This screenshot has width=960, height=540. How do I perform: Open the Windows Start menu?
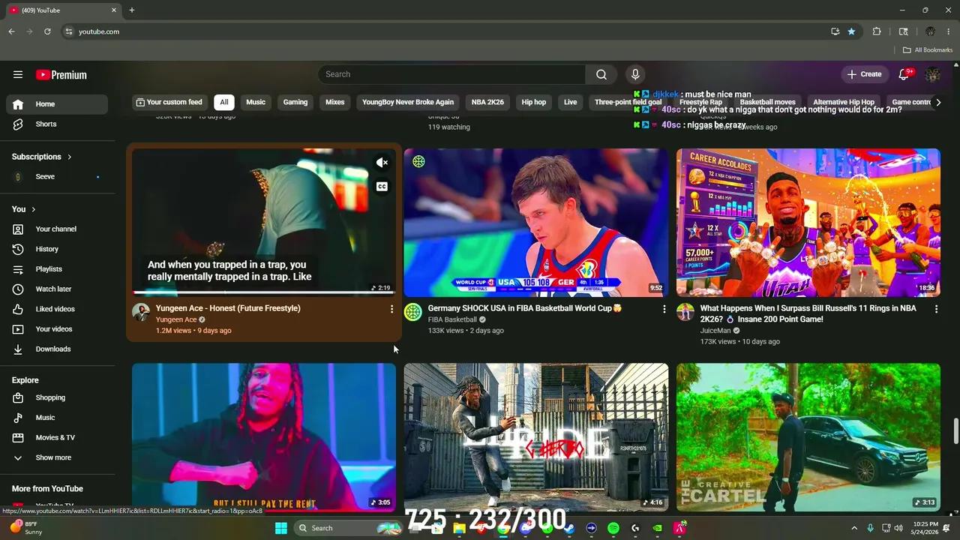tap(281, 528)
